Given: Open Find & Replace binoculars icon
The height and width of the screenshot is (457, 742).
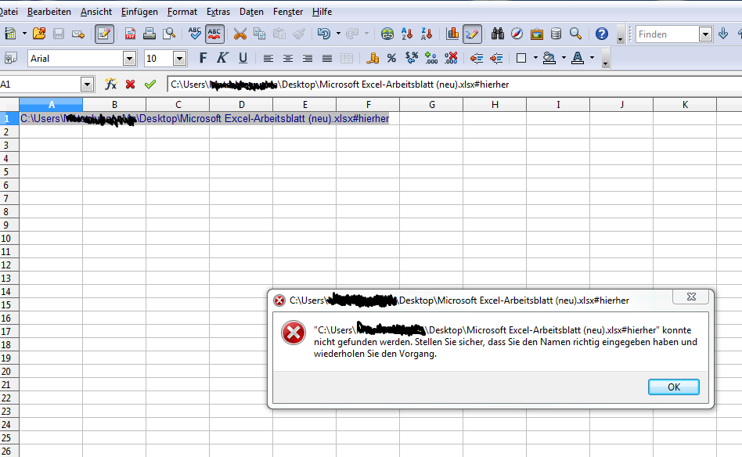Looking at the screenshot, I should (497, 34).
